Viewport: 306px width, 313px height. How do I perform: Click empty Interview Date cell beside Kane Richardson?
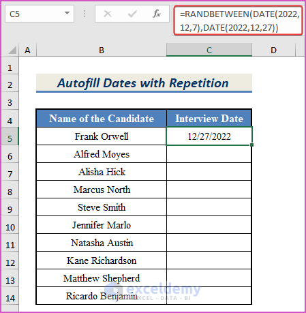tap(209, 260)
